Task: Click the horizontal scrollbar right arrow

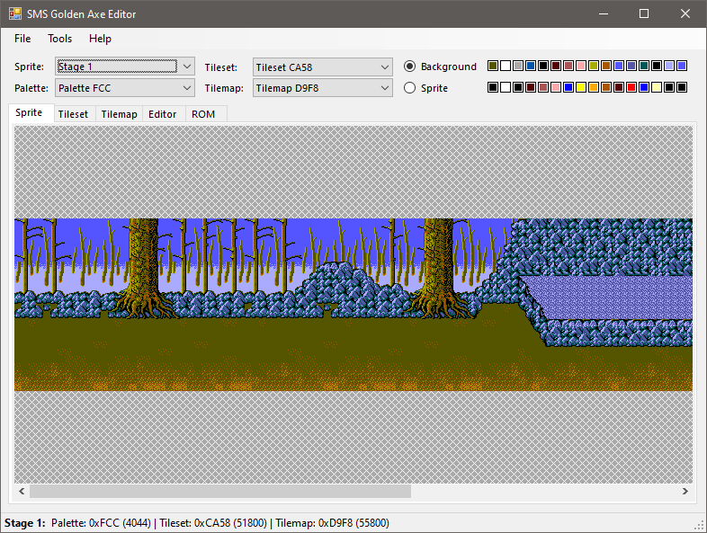Action: (685, 491)
